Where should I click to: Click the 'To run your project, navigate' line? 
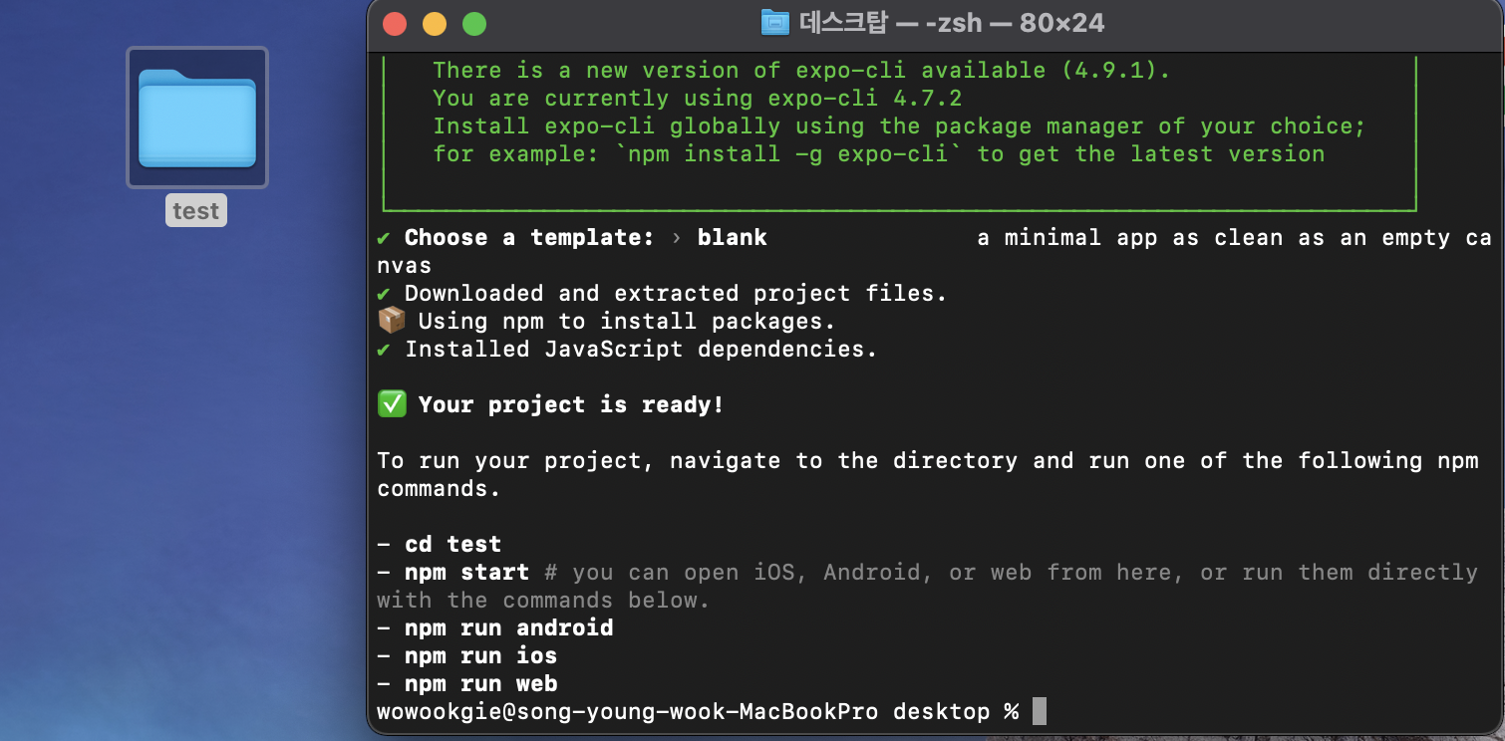pos(928,460)
